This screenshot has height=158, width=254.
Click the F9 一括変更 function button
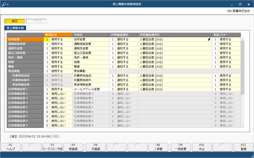(x=180, y=147)
